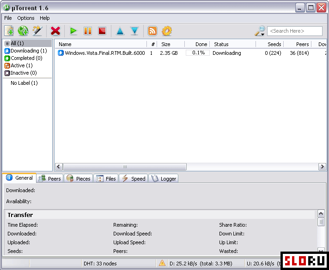Screen dimensions: 329x270
Task: Sort by the Done column header
Action: pos(197,44)
